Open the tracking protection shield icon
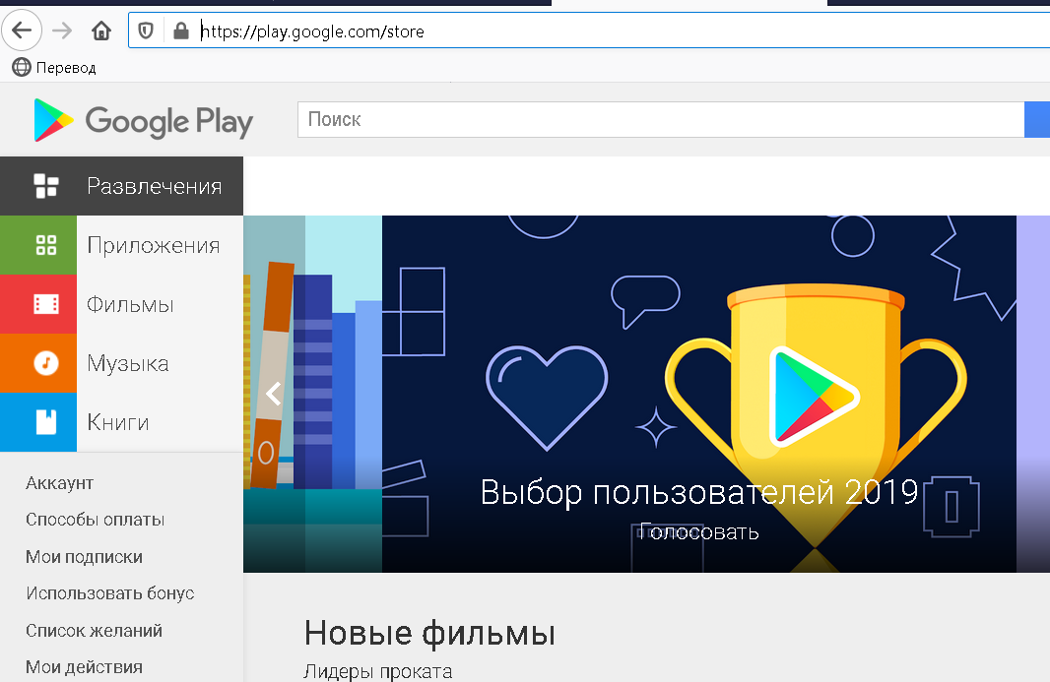The width and height of the screenshot is (1050, 682). click(146, 31)
